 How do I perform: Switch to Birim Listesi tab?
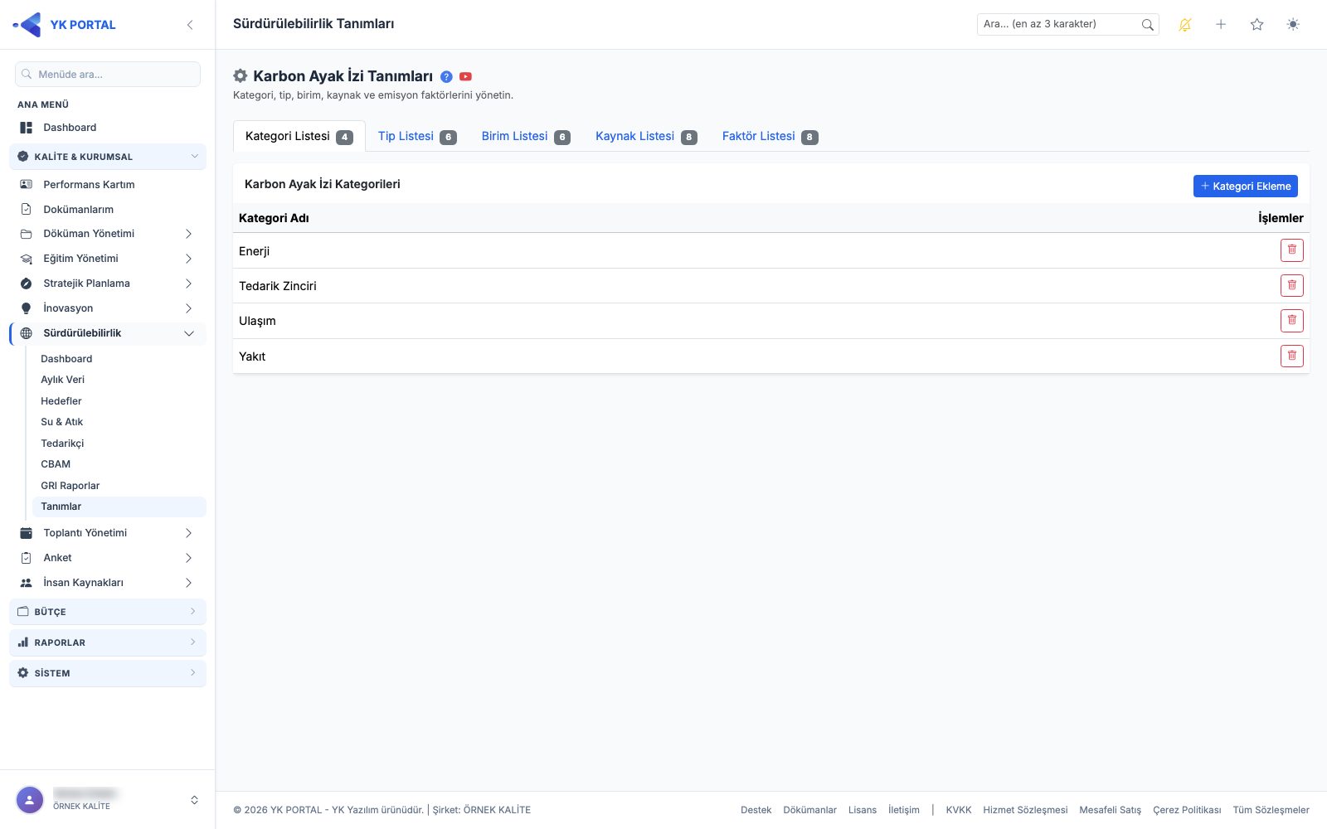pos(526,137)
